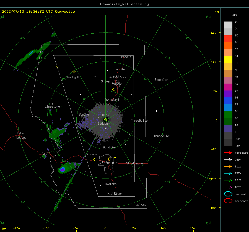Click the Sundre label
The image size is (249, 232).
[x=84, y=114]
